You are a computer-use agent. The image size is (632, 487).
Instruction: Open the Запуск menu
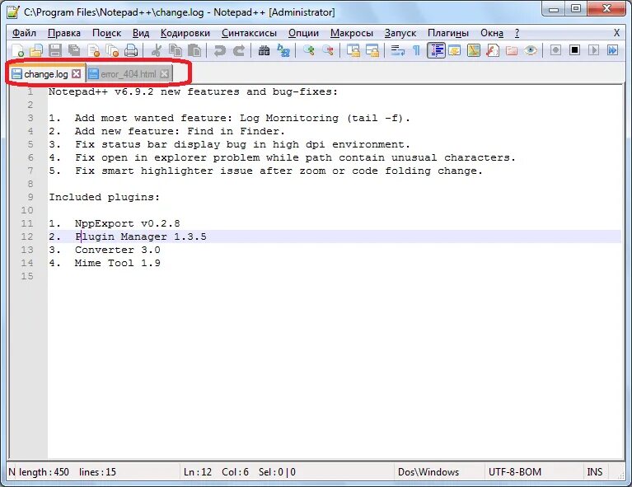pyautogui.click(x=400, y=33)
